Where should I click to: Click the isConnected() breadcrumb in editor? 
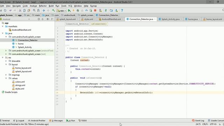click(99, 24)
